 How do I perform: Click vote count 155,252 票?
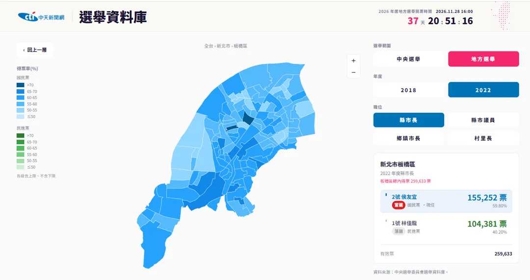[x=487, y=198]
